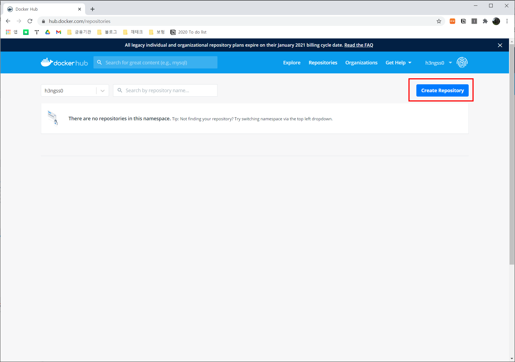515x362 pixels.
Task: Open Chrome's three-dot menu
Action: [507, 21]
